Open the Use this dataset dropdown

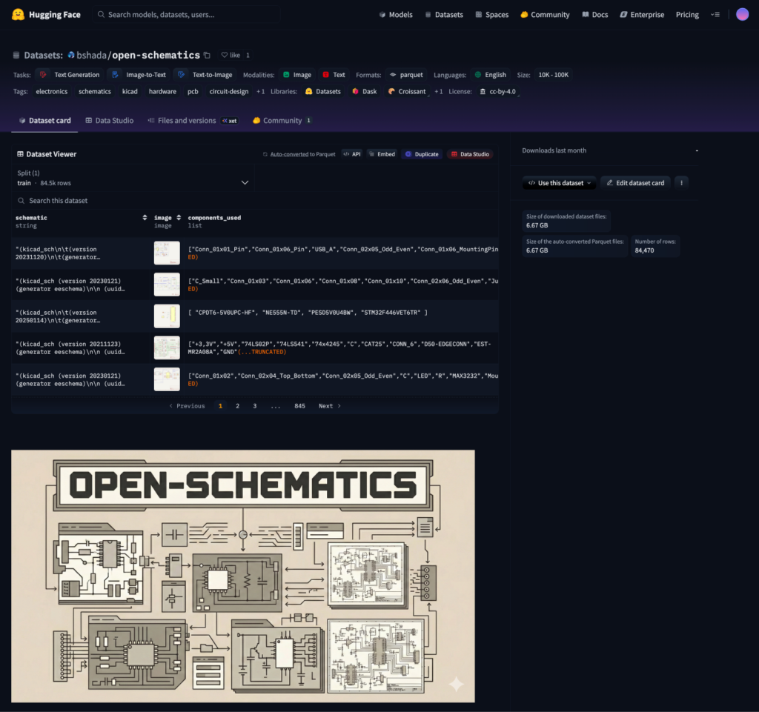coord(560,183)
